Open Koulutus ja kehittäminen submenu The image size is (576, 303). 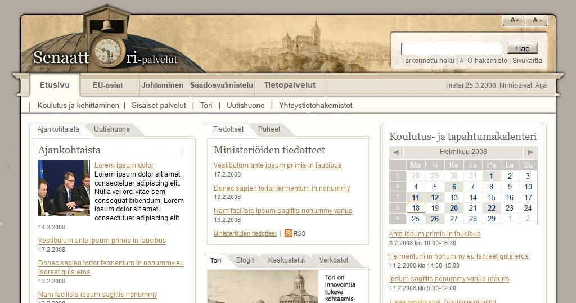pos(78,106)
